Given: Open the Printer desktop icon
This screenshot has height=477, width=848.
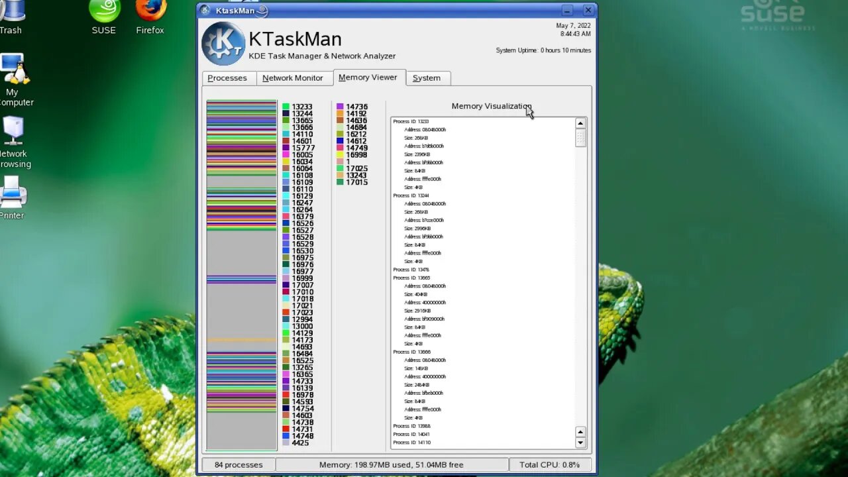Looking at the screenshot, I should pyautogui.click(x=12, y=197).
